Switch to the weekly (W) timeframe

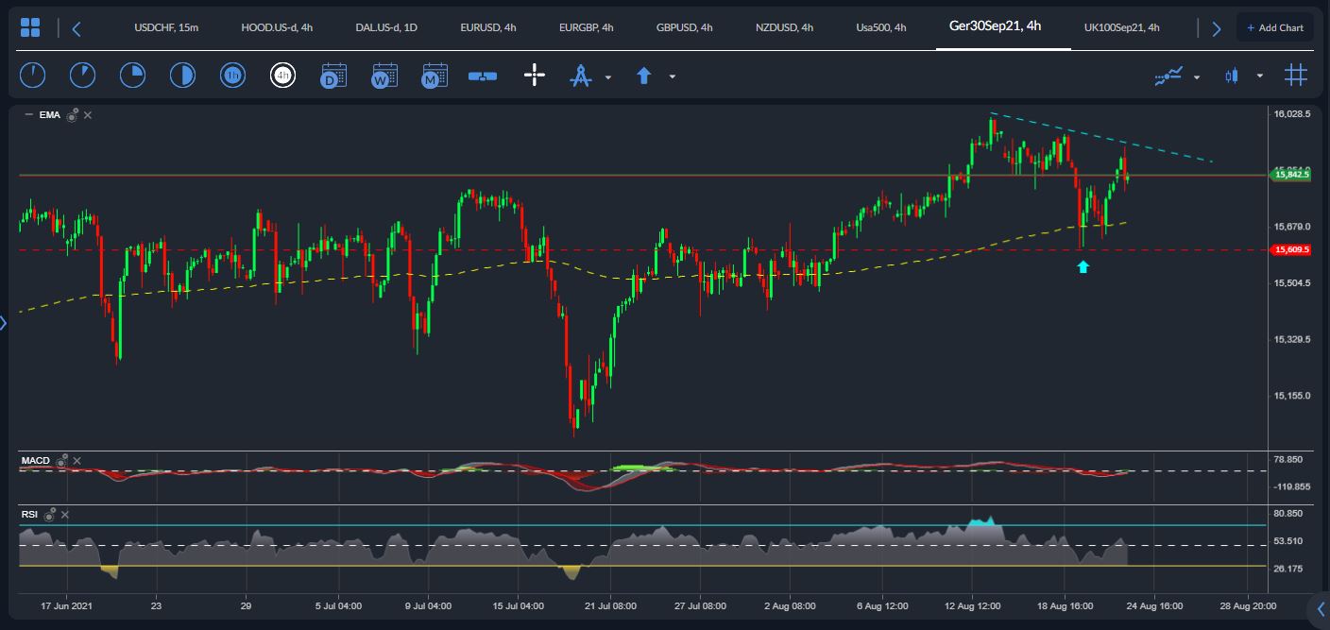[x=384, y=76]
